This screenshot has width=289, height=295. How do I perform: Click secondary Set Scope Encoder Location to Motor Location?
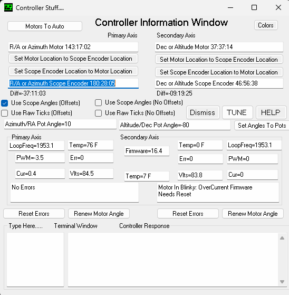tap(219, 72)
